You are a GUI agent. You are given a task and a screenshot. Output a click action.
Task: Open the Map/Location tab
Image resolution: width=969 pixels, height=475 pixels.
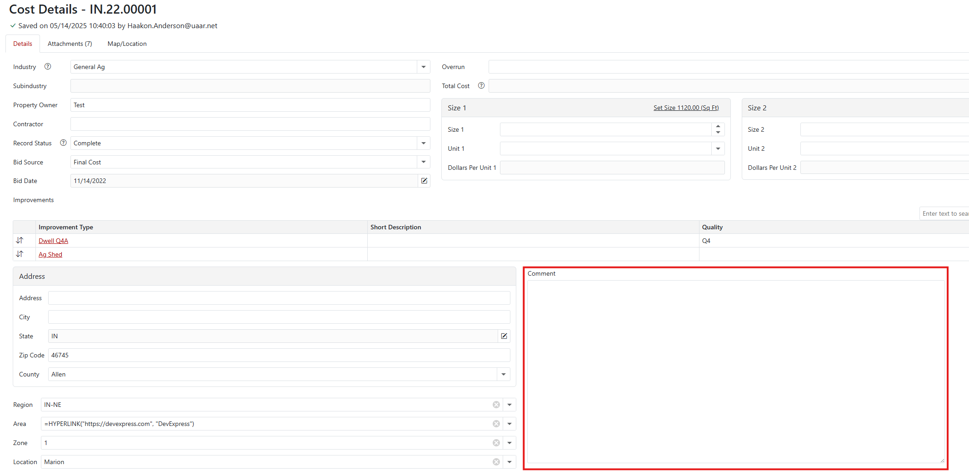(x=127, y=44)
